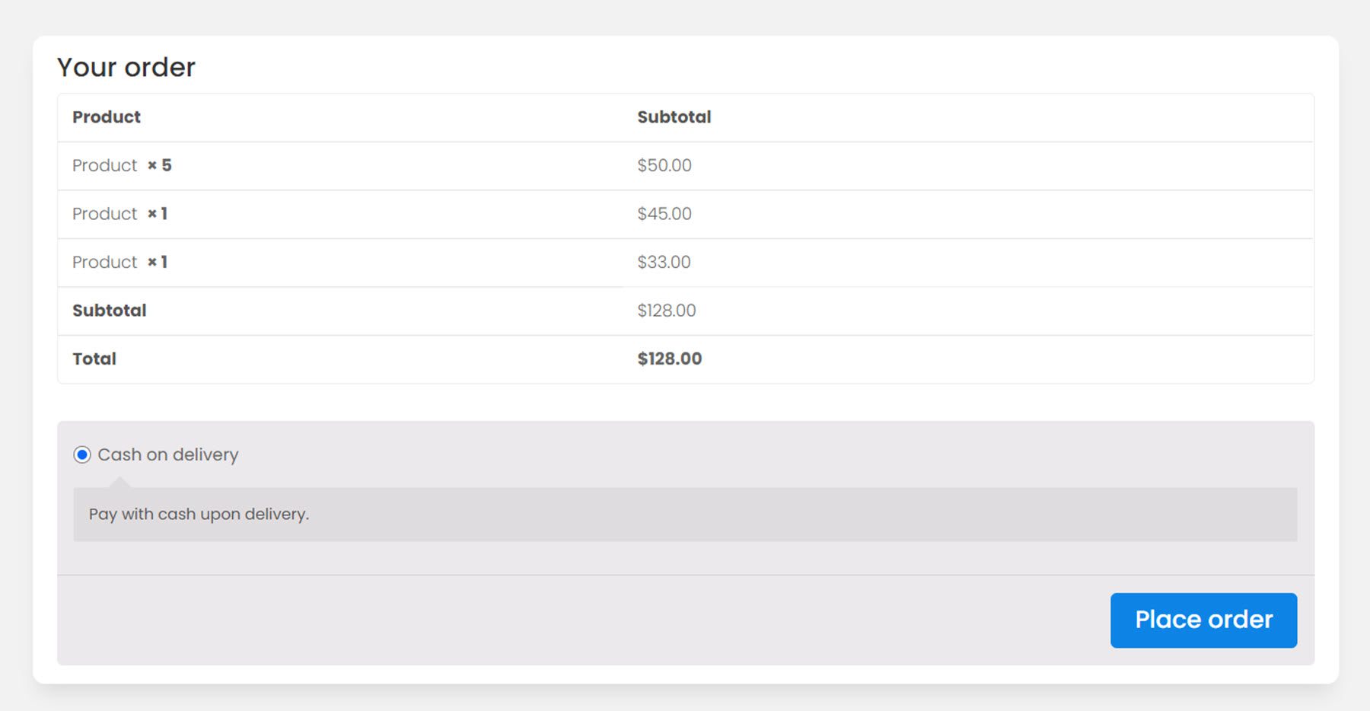Select the Cash on delivery payment option

(x=81, y=454)
